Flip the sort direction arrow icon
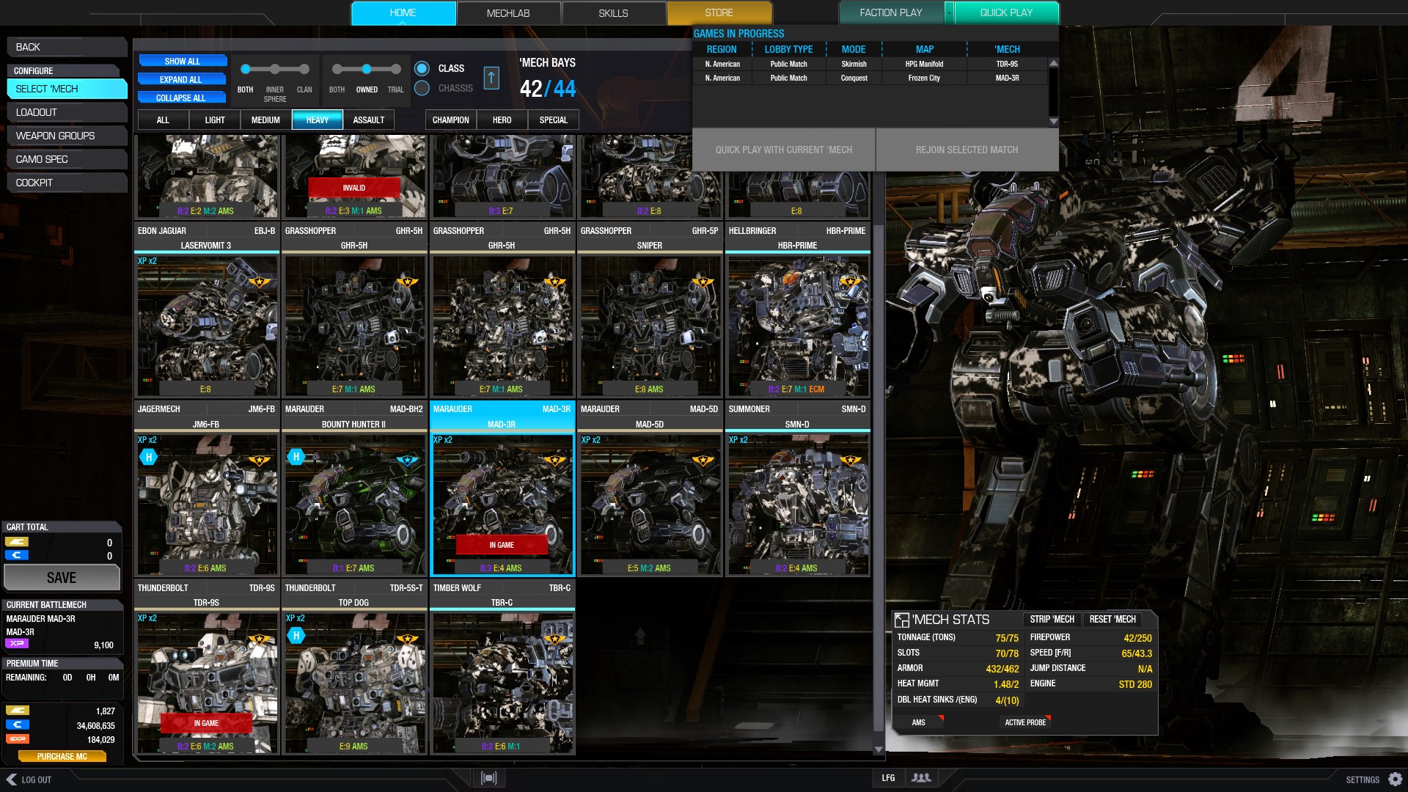 coord(491,78)
